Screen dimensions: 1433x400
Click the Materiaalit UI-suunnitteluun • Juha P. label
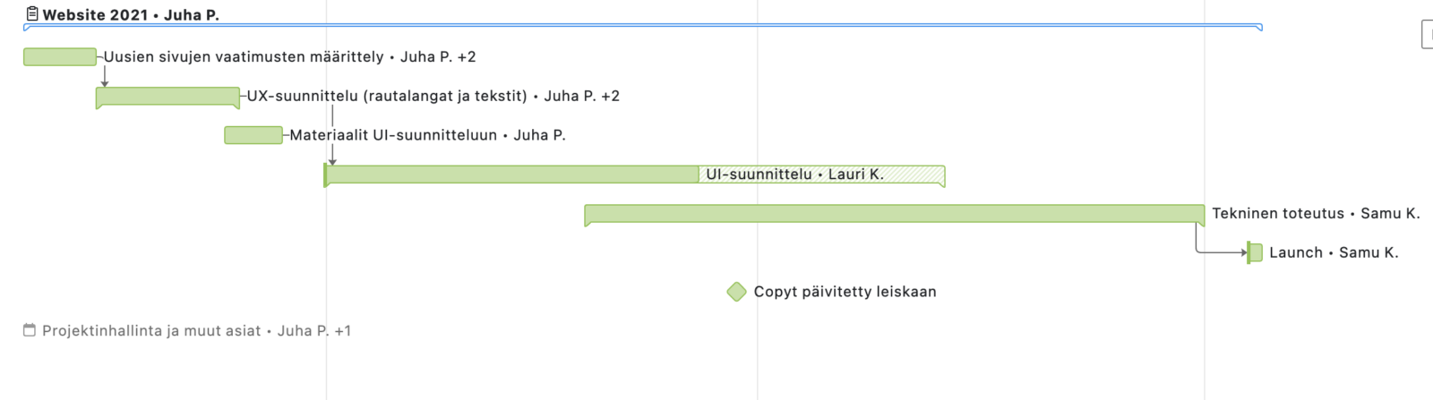tap(427, 135)
